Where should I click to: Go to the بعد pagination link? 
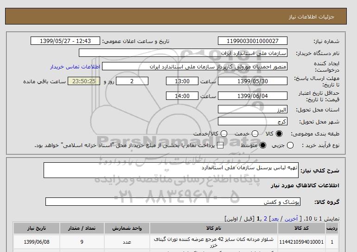click(275, 219)
